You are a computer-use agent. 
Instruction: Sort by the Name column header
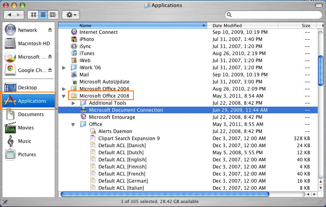132,25
